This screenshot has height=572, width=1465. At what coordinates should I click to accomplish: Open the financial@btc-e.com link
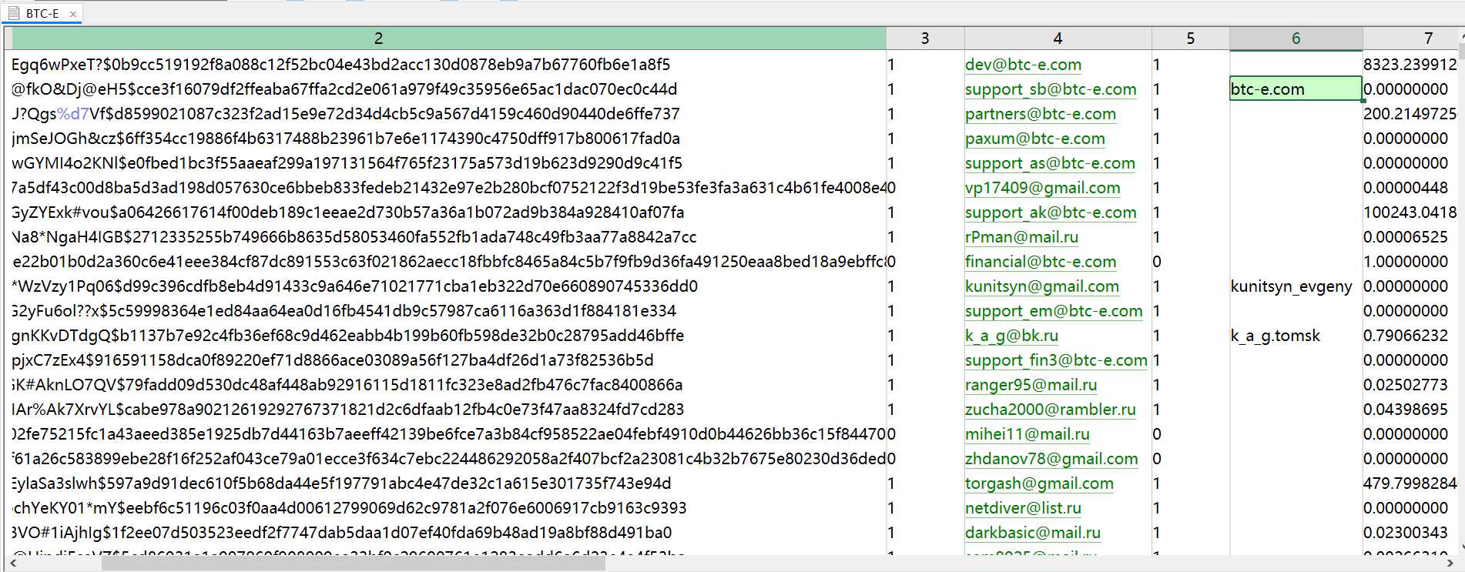pos(1041,262)
